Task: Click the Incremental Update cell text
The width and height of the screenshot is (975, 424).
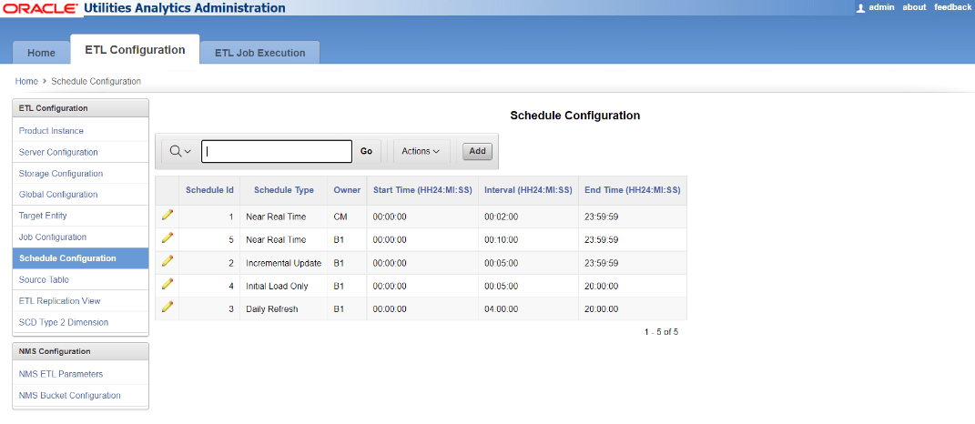Action: click(x=283, y=263)
